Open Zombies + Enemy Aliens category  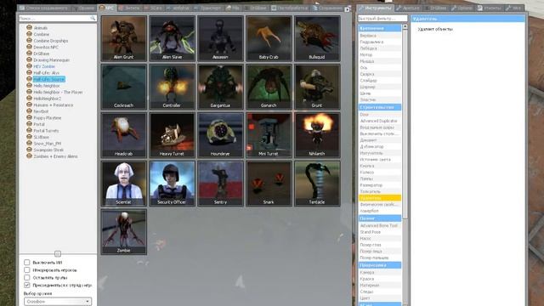point(55,156)
